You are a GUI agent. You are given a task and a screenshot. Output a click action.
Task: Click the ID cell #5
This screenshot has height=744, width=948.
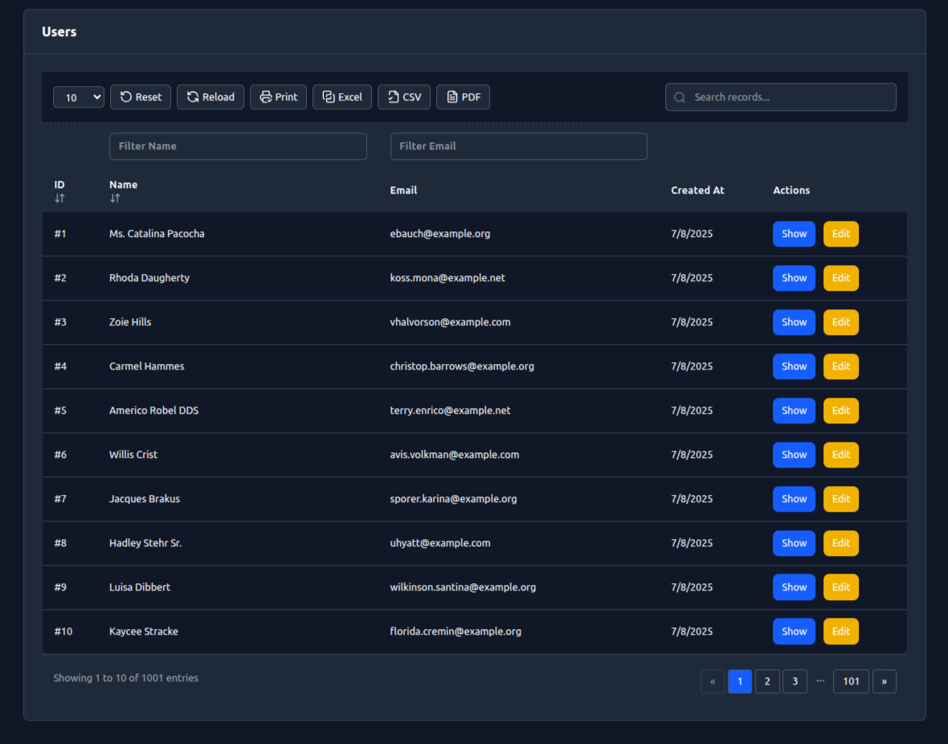(x=60, y=411)
